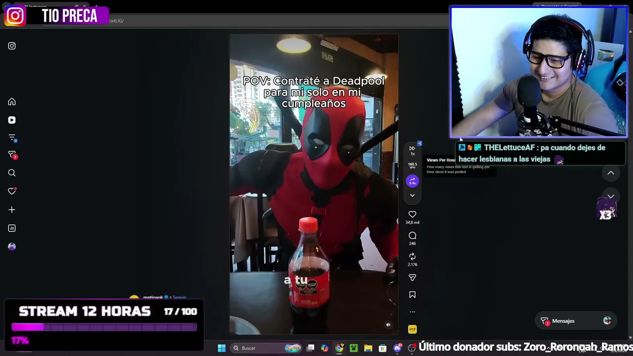Open the dashboard stats icon in the sidebar
This screenshot has width=633, height=356.
click(12, 228)
